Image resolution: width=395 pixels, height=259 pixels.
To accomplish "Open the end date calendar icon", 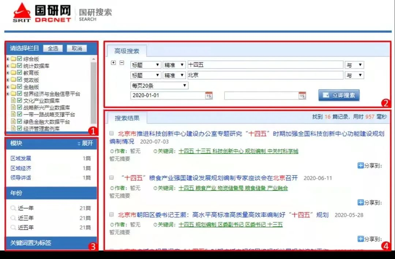I will [x=302, y=96].
